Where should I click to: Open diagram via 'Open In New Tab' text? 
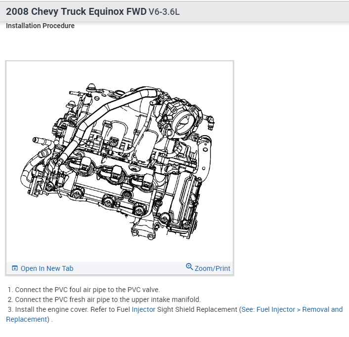pyautogui.click(x=47, y=268)
